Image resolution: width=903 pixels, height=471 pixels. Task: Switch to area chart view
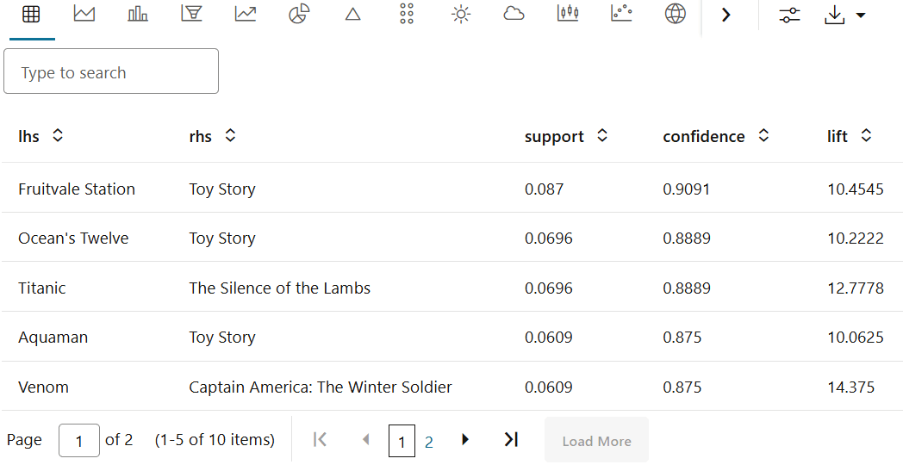click(84, 14)
